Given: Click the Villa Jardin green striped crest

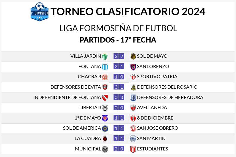Looking at the screenshot, I should [105, 56].
